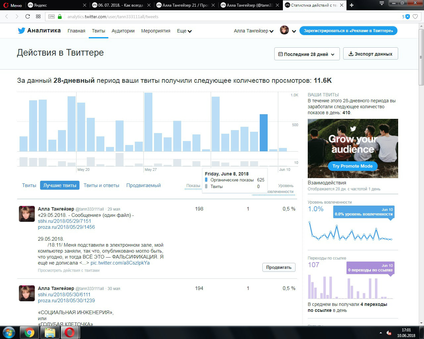Click the highlighted June 8 chart bar

pyautogui.click(x=264, y=133)
